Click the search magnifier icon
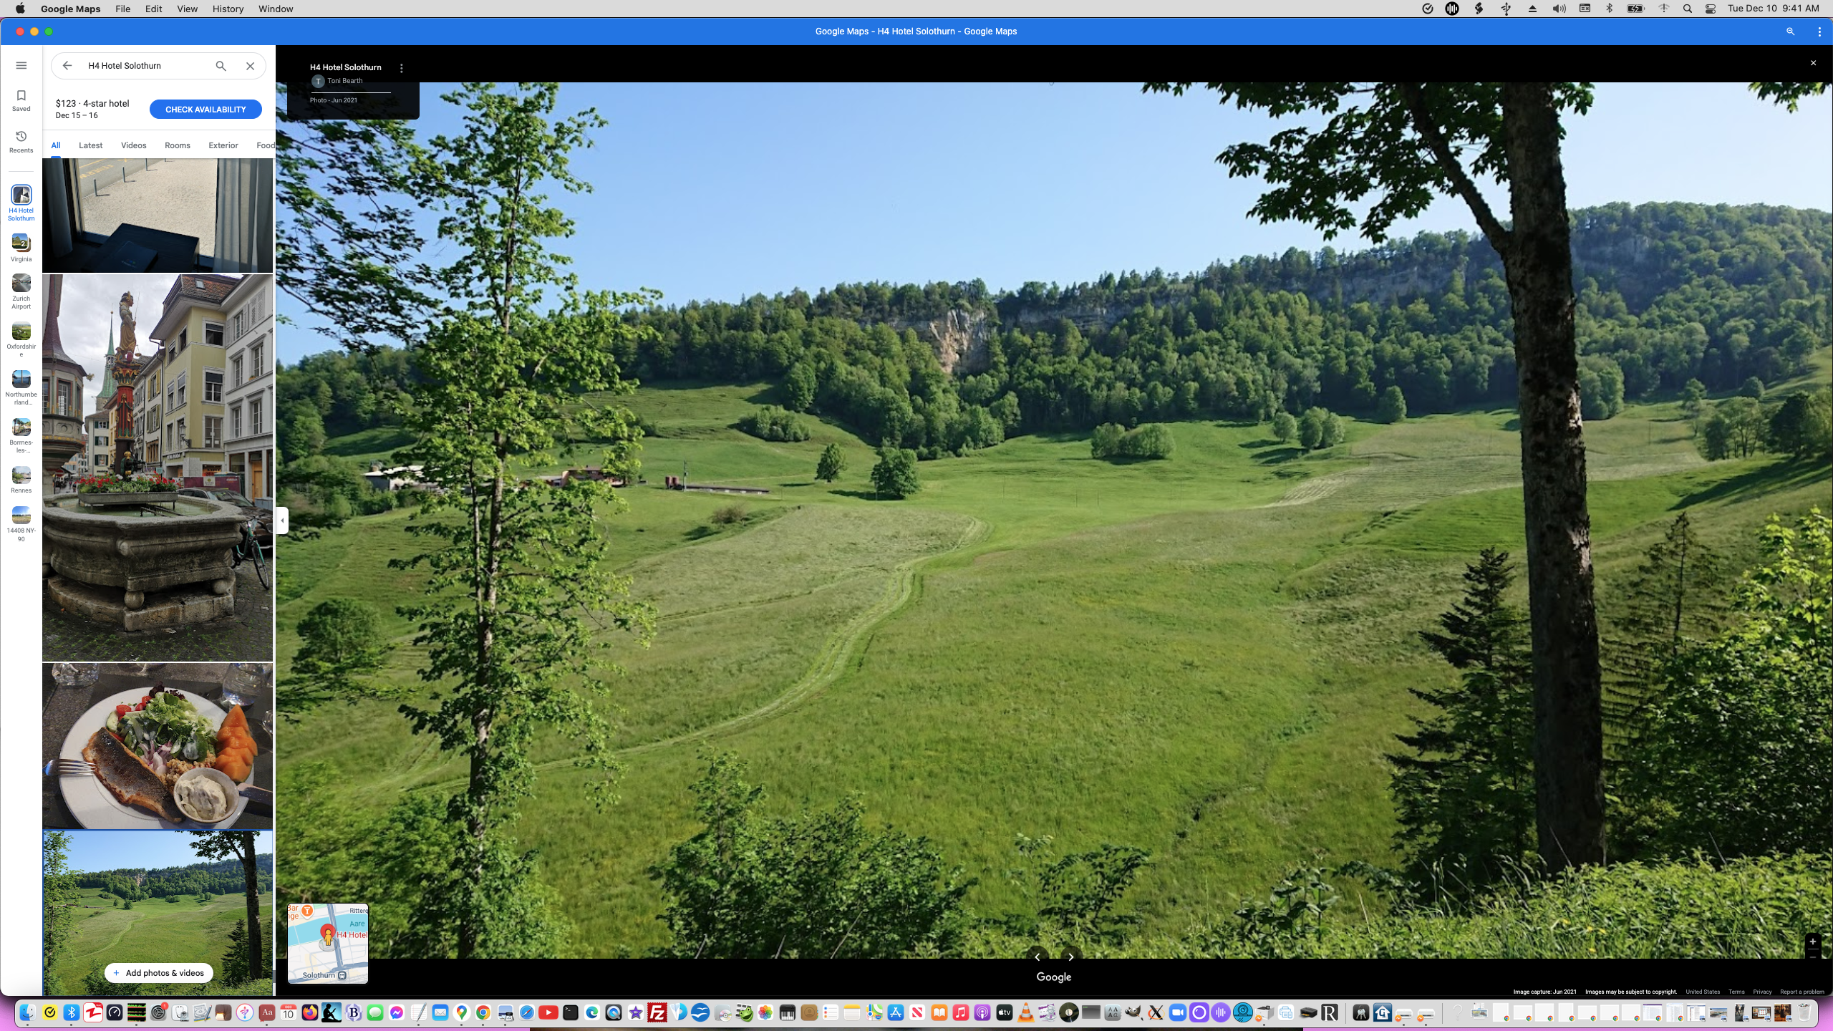The width and height of the screenshot is (1833, 1031). [x=221, y=65]
